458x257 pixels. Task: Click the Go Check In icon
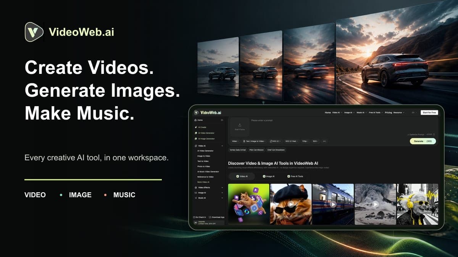click(x=194, y=217)
